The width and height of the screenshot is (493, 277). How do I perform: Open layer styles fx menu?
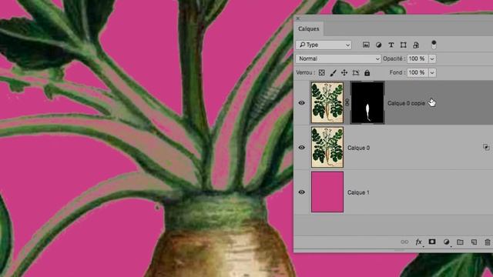[x=418, y=242]
